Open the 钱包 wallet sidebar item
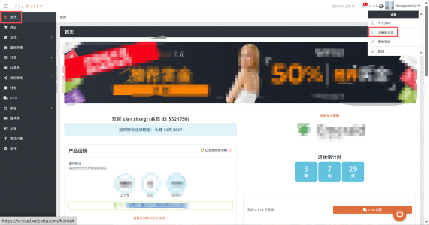The width and height of the screenshot is (429, 225). pos(13,88)
